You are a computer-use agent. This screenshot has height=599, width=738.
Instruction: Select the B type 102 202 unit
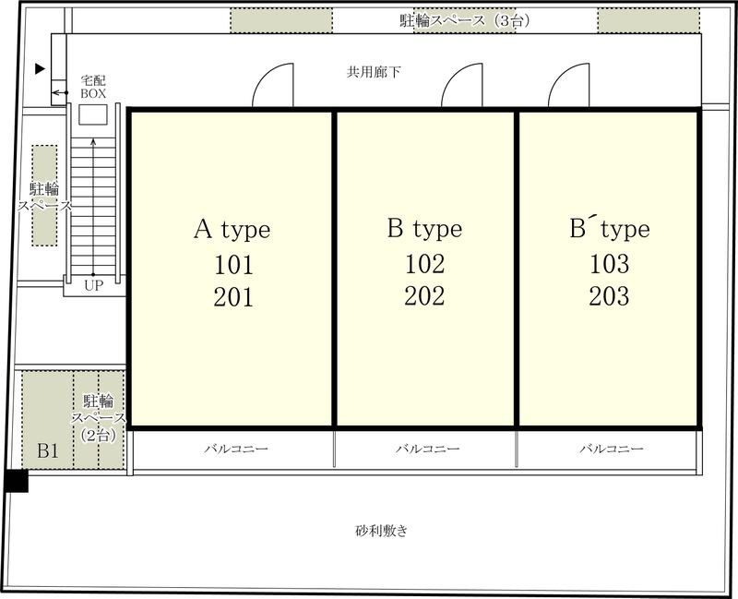click(x=425, y=269)
